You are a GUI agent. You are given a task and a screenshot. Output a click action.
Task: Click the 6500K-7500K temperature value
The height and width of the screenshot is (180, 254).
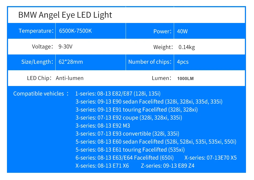pos(75,31)
